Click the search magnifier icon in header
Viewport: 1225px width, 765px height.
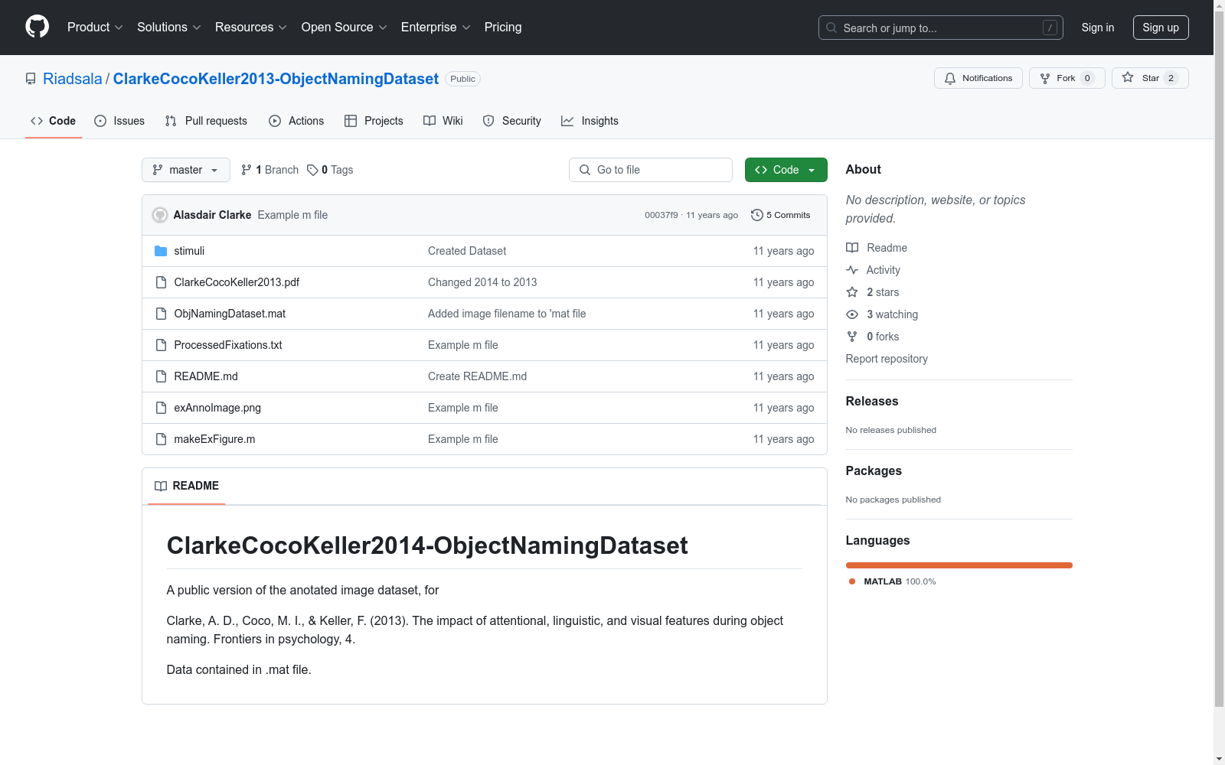pos(831,28)
